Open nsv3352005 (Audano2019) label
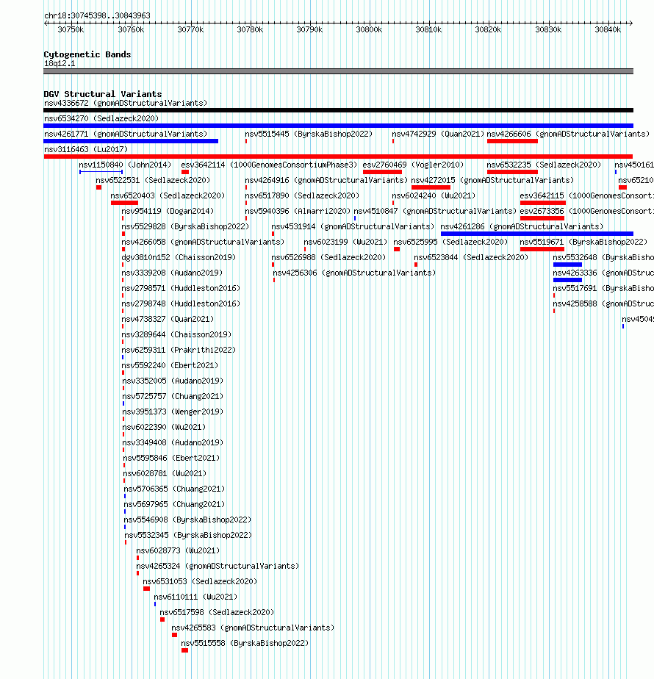Viewport: 654px width, 679px height. tap(173, 381)
